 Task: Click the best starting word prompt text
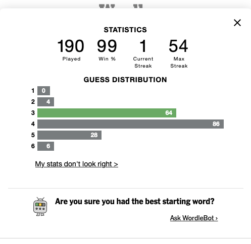click(135, 201)
